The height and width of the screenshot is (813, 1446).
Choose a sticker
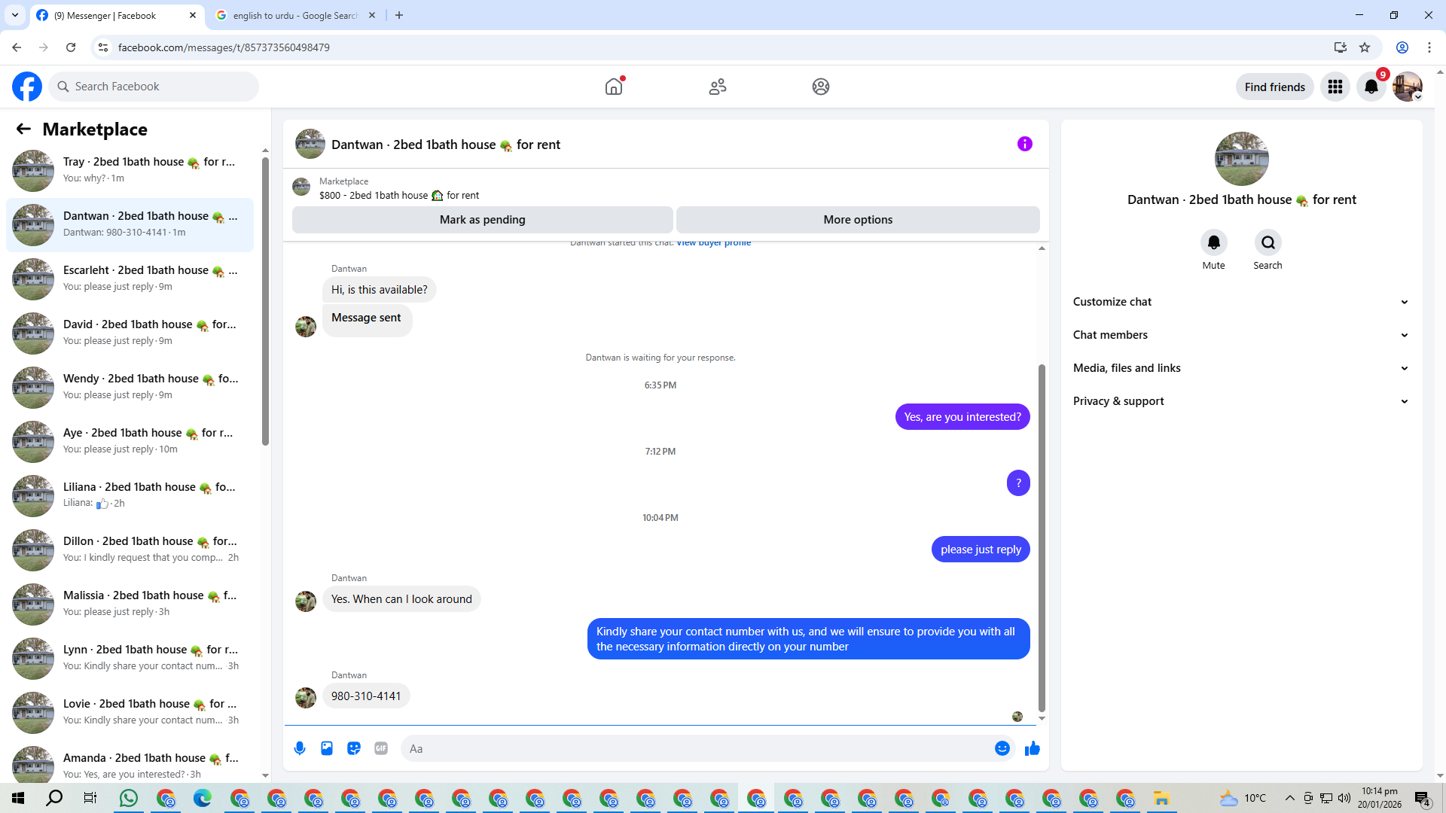click(354, 748)
